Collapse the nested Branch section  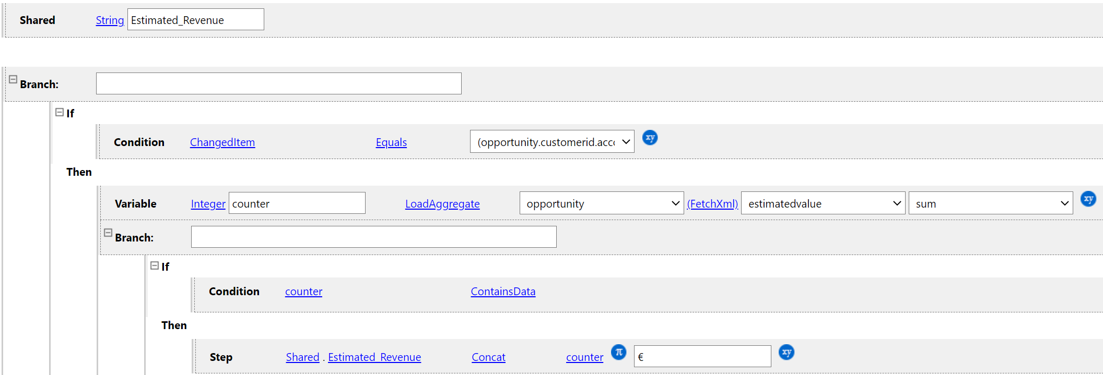[x=108, y=233]
